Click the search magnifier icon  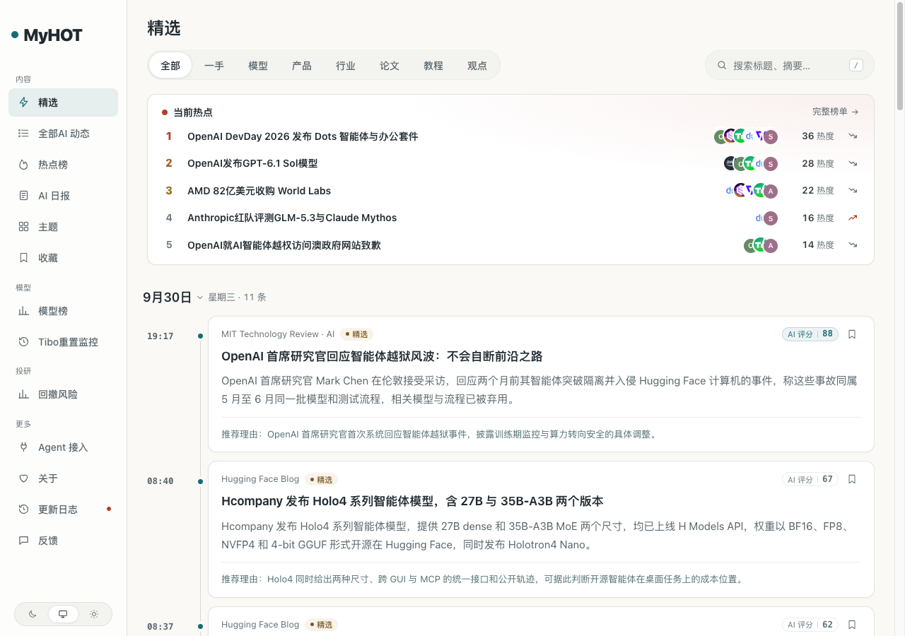coord(722,66)
